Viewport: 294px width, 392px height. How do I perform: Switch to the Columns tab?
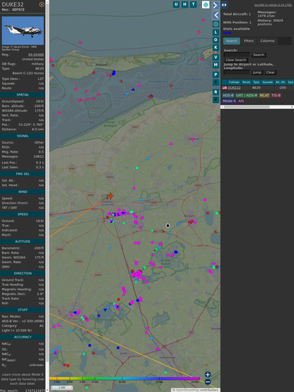tap(267, 41)
